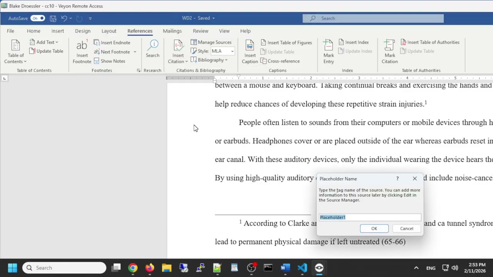Open the Next Footnote dropdown arrow
493x277 pixels.
135,52
